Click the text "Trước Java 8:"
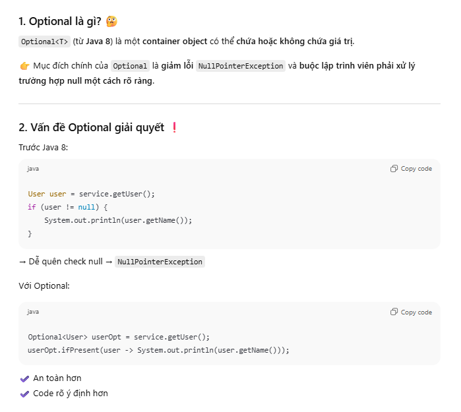The image size is (461, 412). point(43,147)
